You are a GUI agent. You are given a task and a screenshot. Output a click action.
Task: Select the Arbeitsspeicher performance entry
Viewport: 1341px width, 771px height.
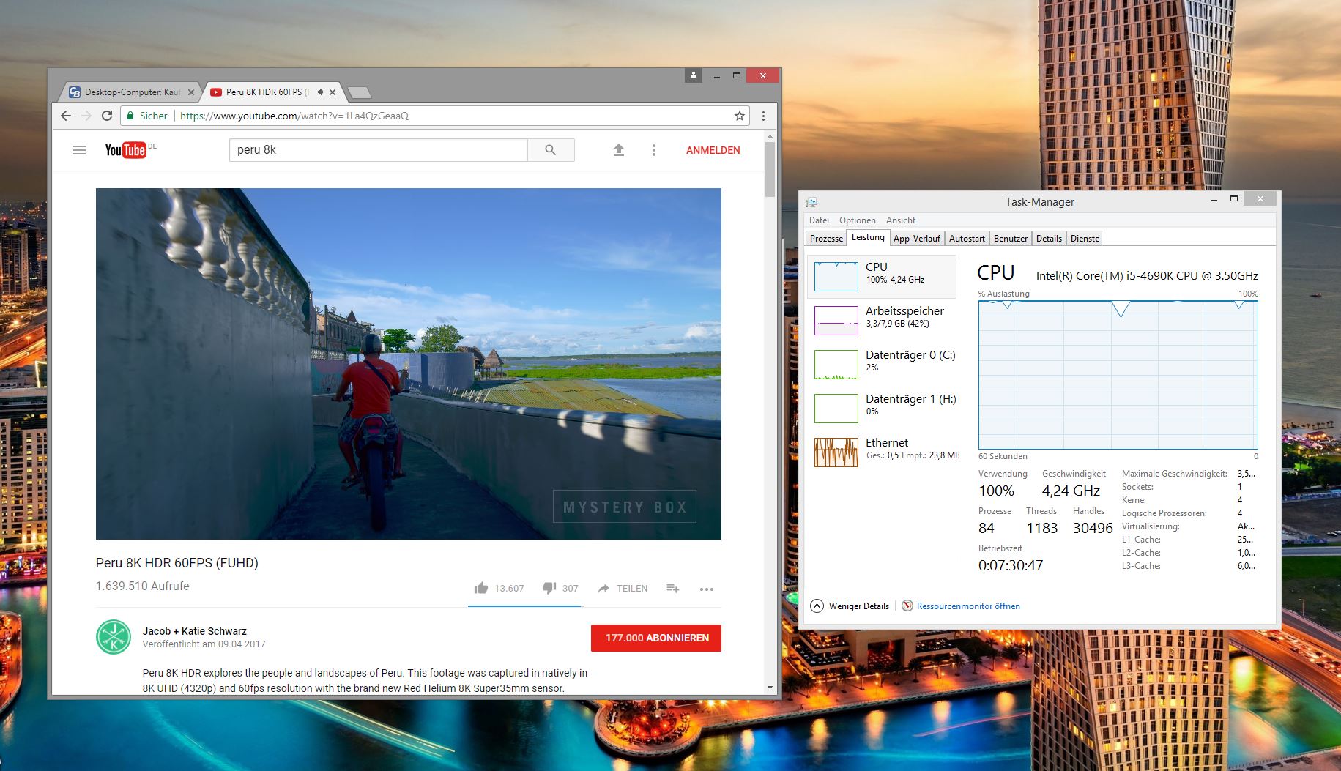882,320
